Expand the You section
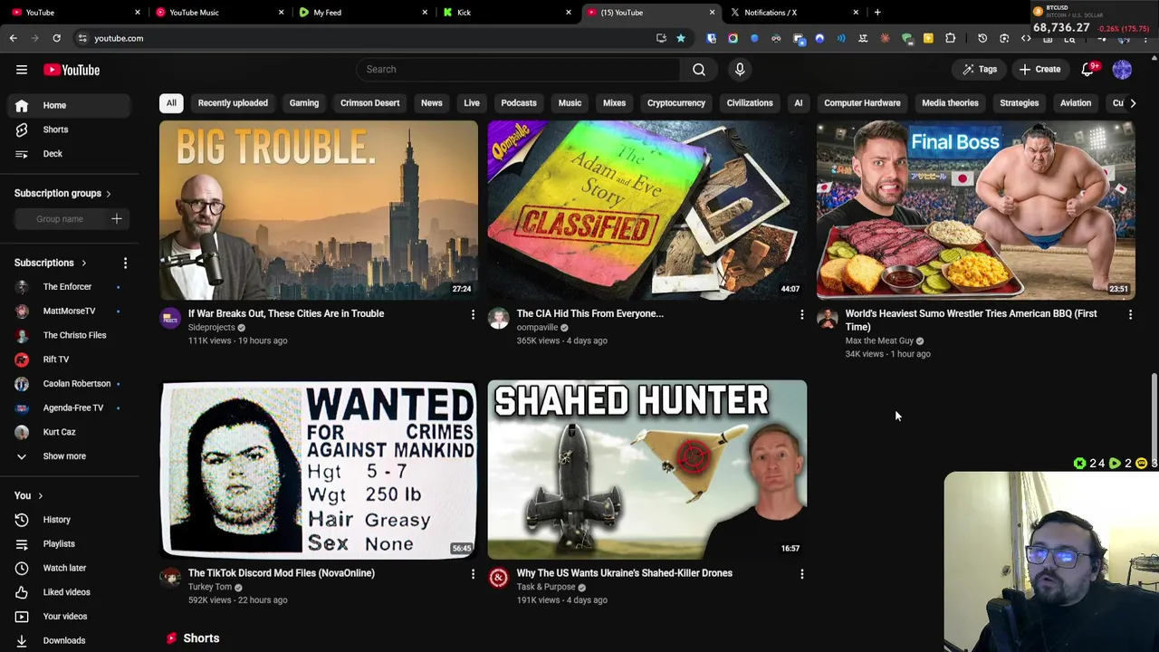Screen dimensions: 1159x652 (29, 495)
